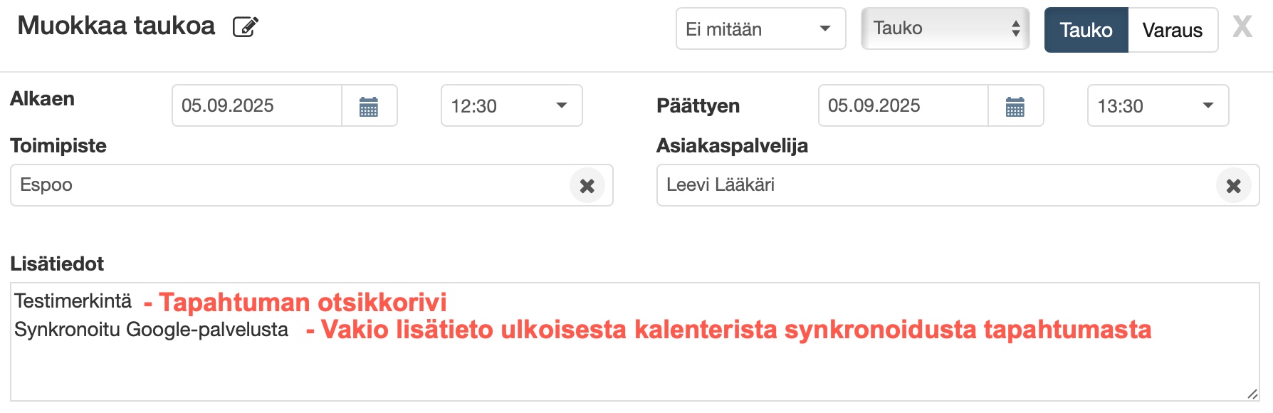This screenshot has height=413, width=1273.
Task: Click the Alkaen date field 05.09.2025
Action: (x=256, y=106)
